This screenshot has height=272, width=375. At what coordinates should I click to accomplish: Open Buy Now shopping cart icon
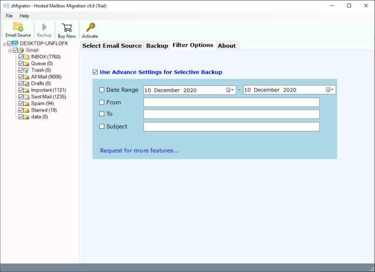click(x=67, y=27)
